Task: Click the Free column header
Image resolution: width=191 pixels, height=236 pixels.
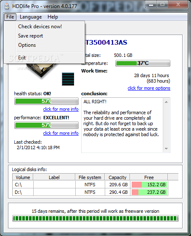Action: tap(149, 177)
